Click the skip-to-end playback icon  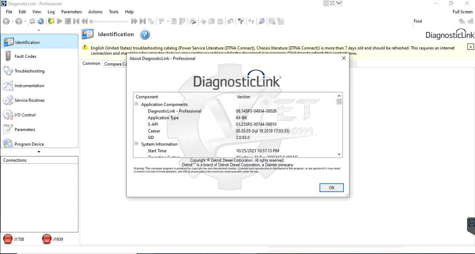point(143,21)
